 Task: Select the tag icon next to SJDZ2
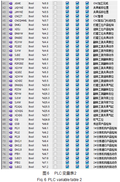pos(11,167)
